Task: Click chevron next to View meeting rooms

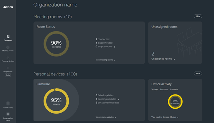Action: (115, 60)
